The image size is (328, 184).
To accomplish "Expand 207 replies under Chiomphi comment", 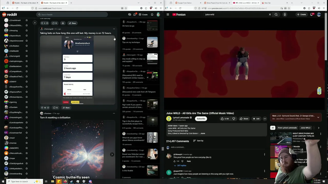I will (x=180, y=166).
